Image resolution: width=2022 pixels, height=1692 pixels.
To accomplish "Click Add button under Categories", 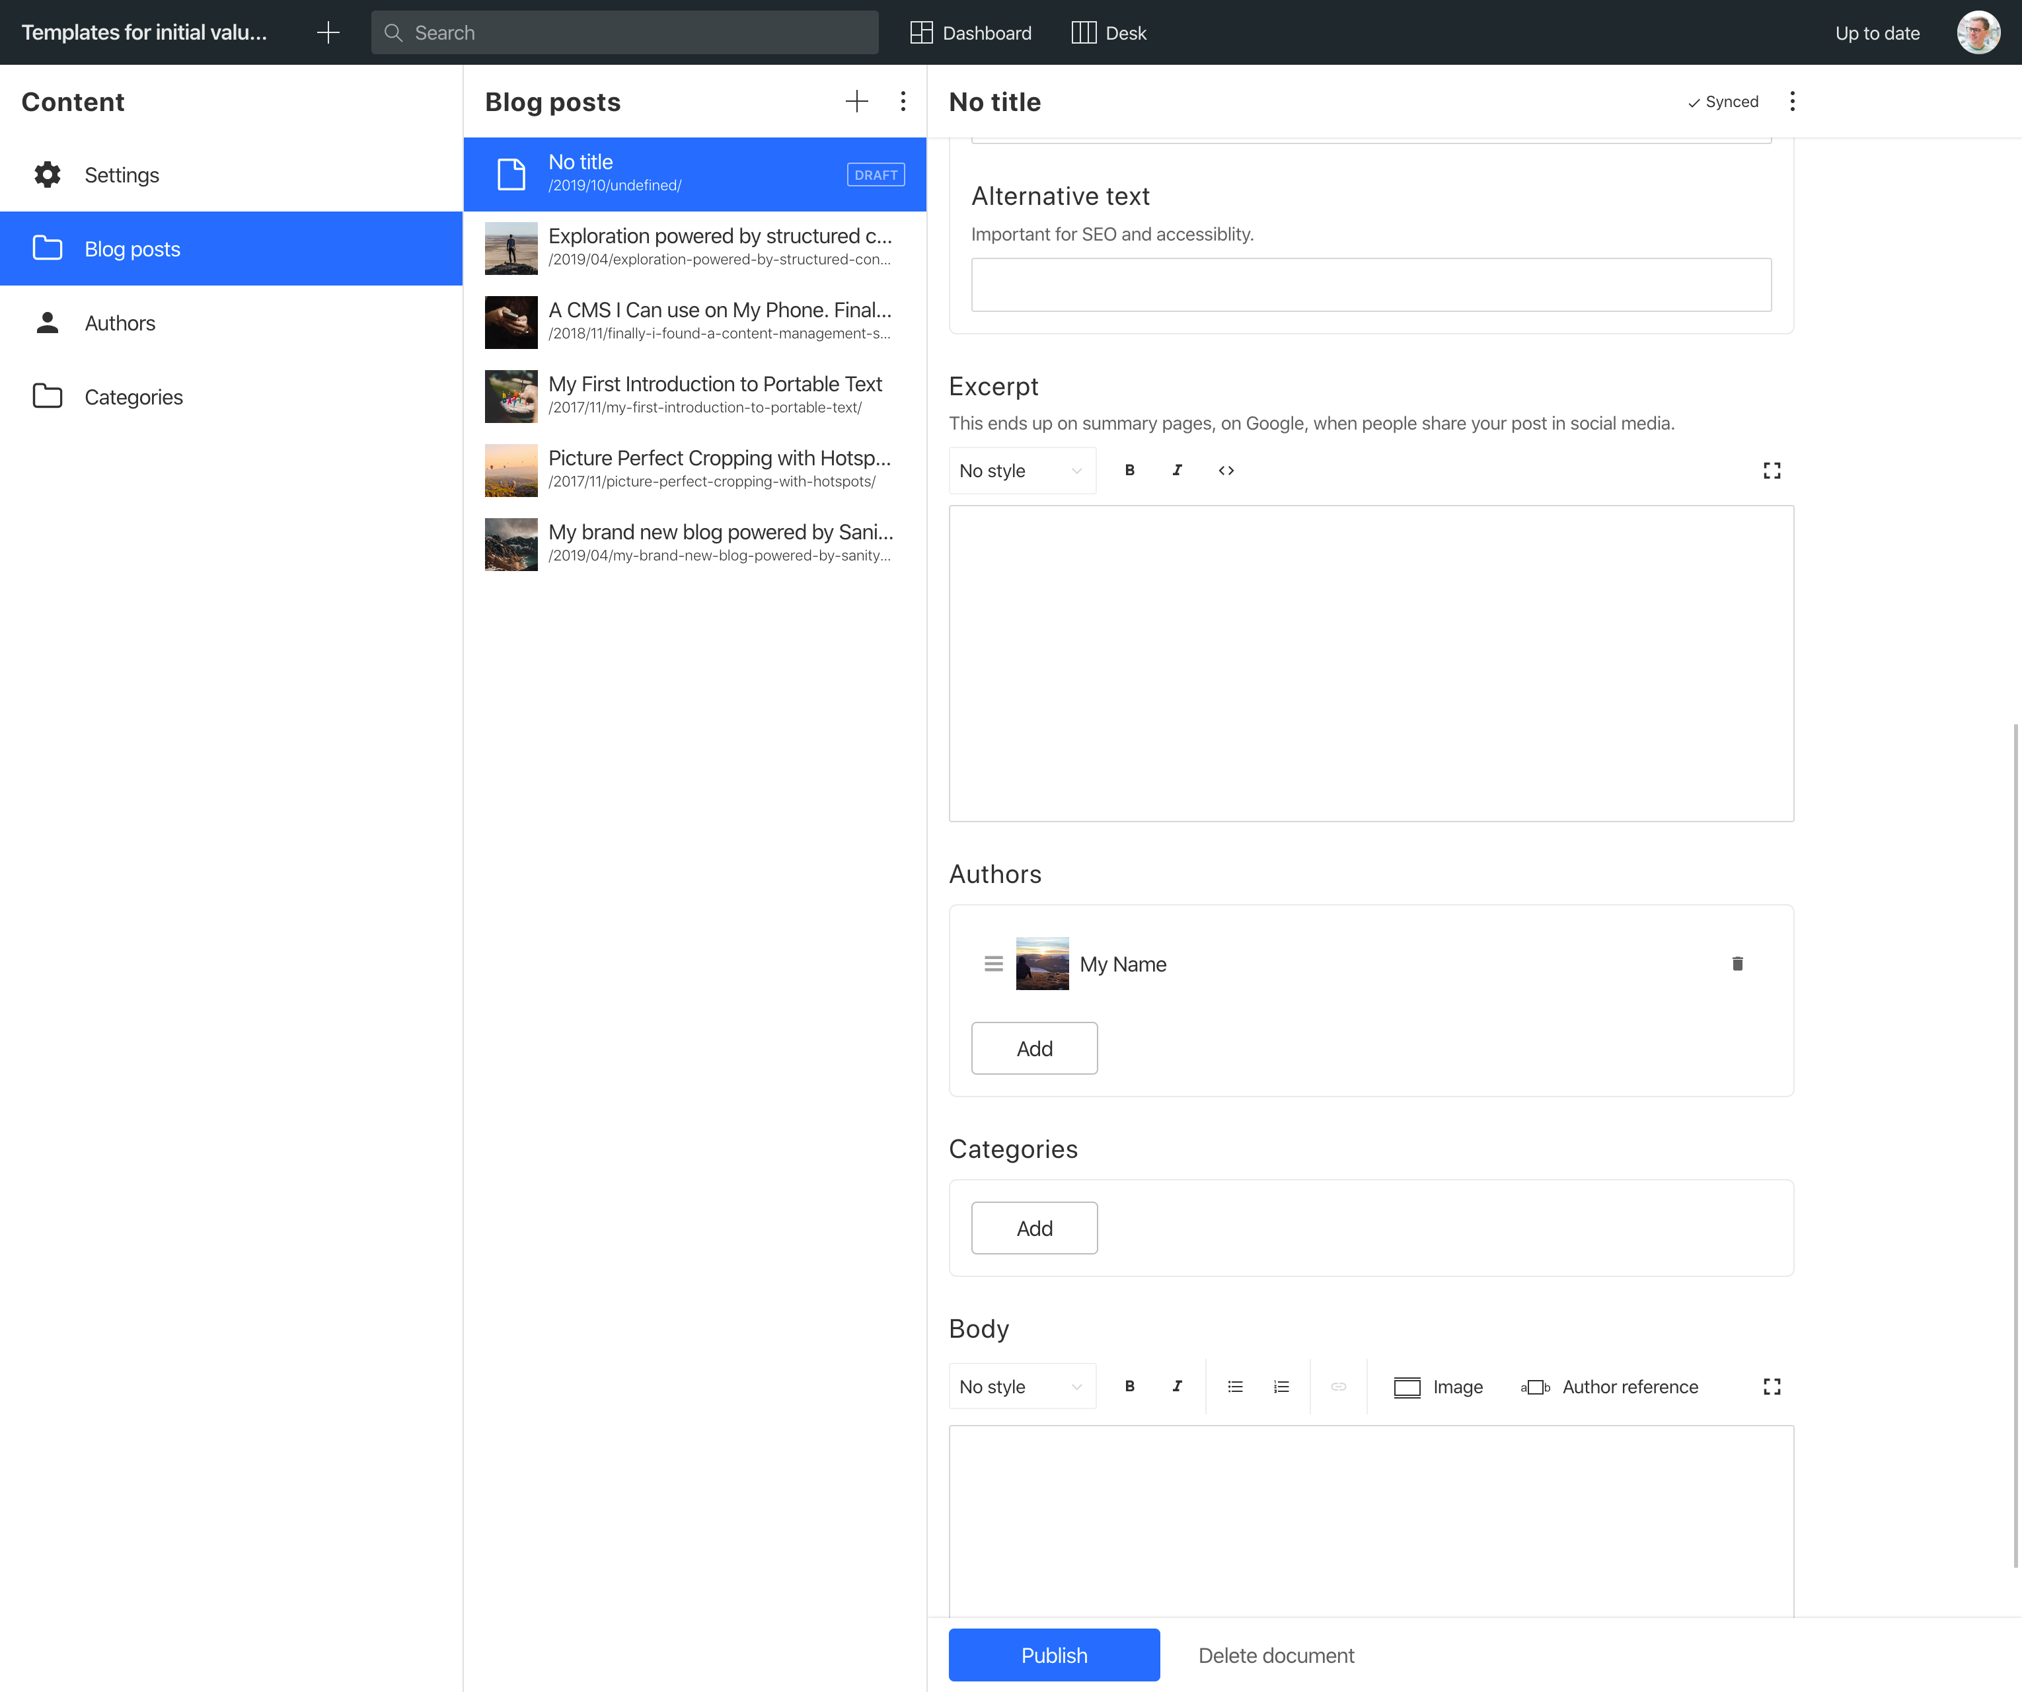I will coord(1034,1228).
